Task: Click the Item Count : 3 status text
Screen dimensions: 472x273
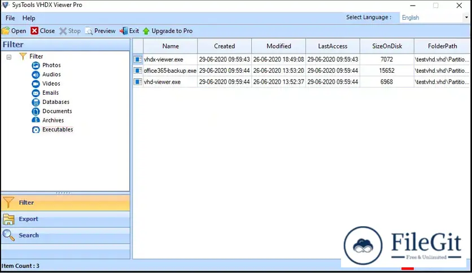Action: [20, 266]
